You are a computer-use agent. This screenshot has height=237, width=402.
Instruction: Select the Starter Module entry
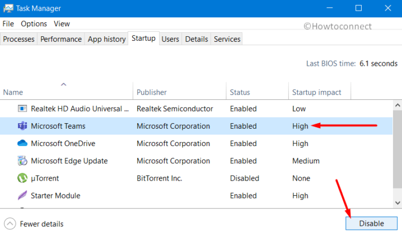point(55,195)
